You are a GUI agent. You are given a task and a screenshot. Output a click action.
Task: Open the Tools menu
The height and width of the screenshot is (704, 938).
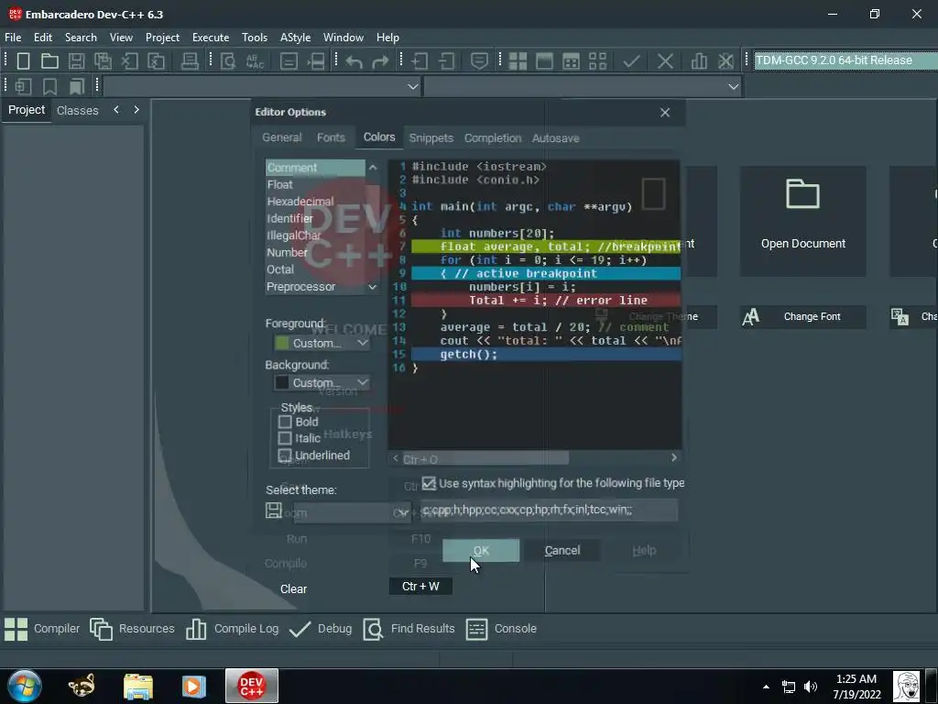pyautogui.click(x=255, y=37)
